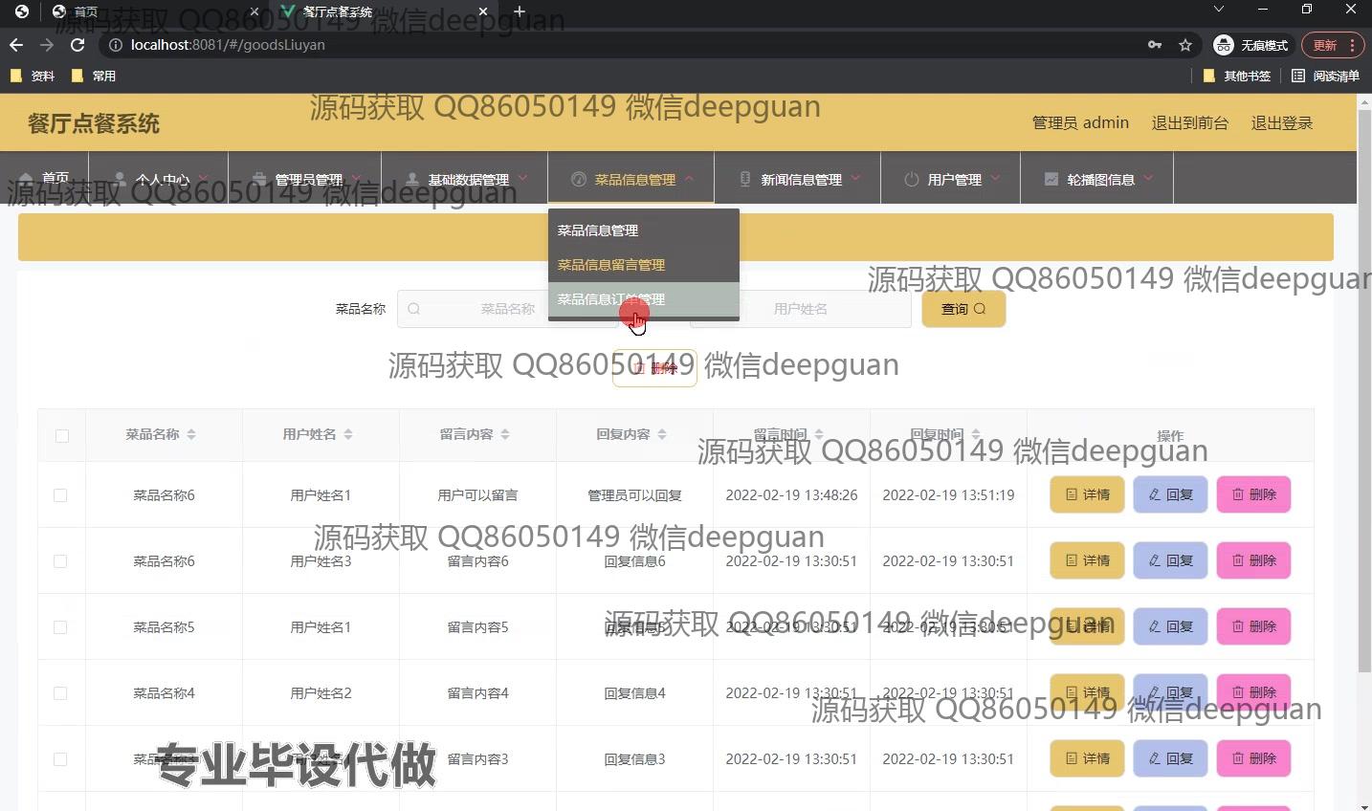This screenshot has height=811, width=1372.
Task: Click 退出登录 link in header
Action: point(1281,123)
